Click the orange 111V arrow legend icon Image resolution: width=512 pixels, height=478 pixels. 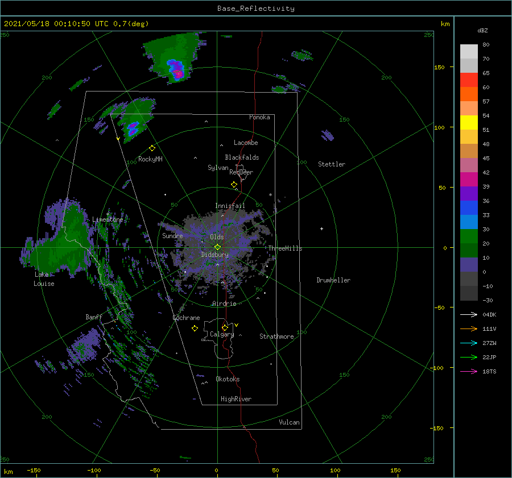coord(469,329)
